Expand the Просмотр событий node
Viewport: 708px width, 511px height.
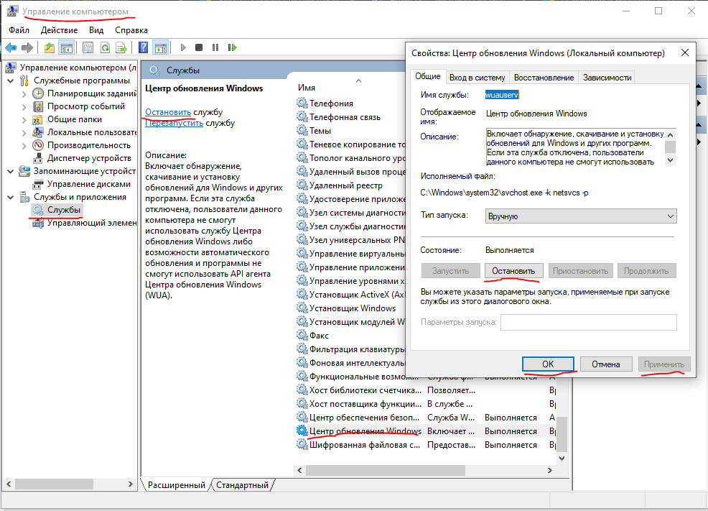click(x=24, y=107)
